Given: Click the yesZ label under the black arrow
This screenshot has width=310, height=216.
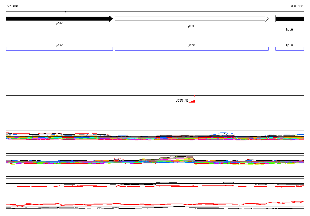Looking at the screenshot, I should 59,23.
